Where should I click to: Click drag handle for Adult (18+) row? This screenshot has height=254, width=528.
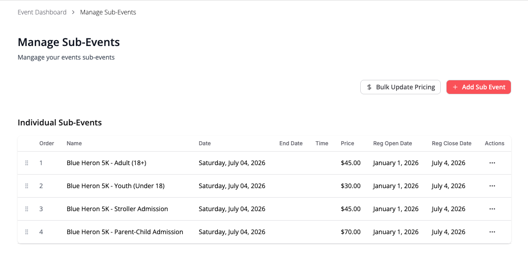[x=27, y=163]
